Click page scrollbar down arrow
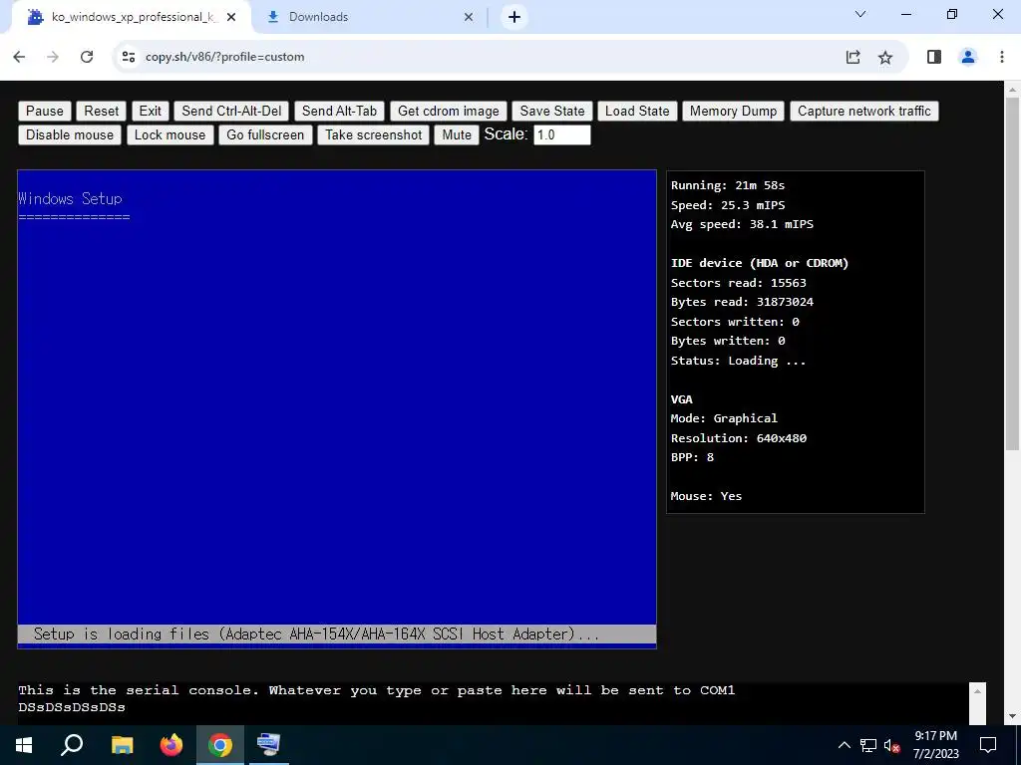Screen dimensions: 1021x765 [1012, 717]
